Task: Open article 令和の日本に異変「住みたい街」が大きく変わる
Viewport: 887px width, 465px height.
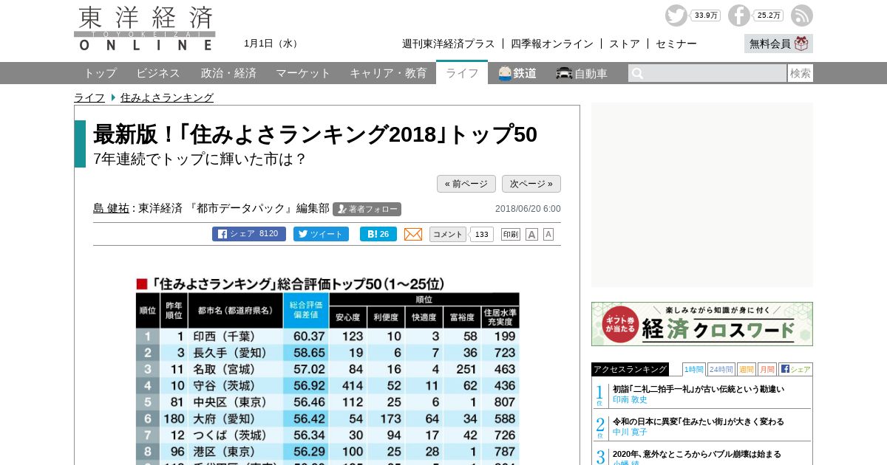Action: [x=699, y=421]
